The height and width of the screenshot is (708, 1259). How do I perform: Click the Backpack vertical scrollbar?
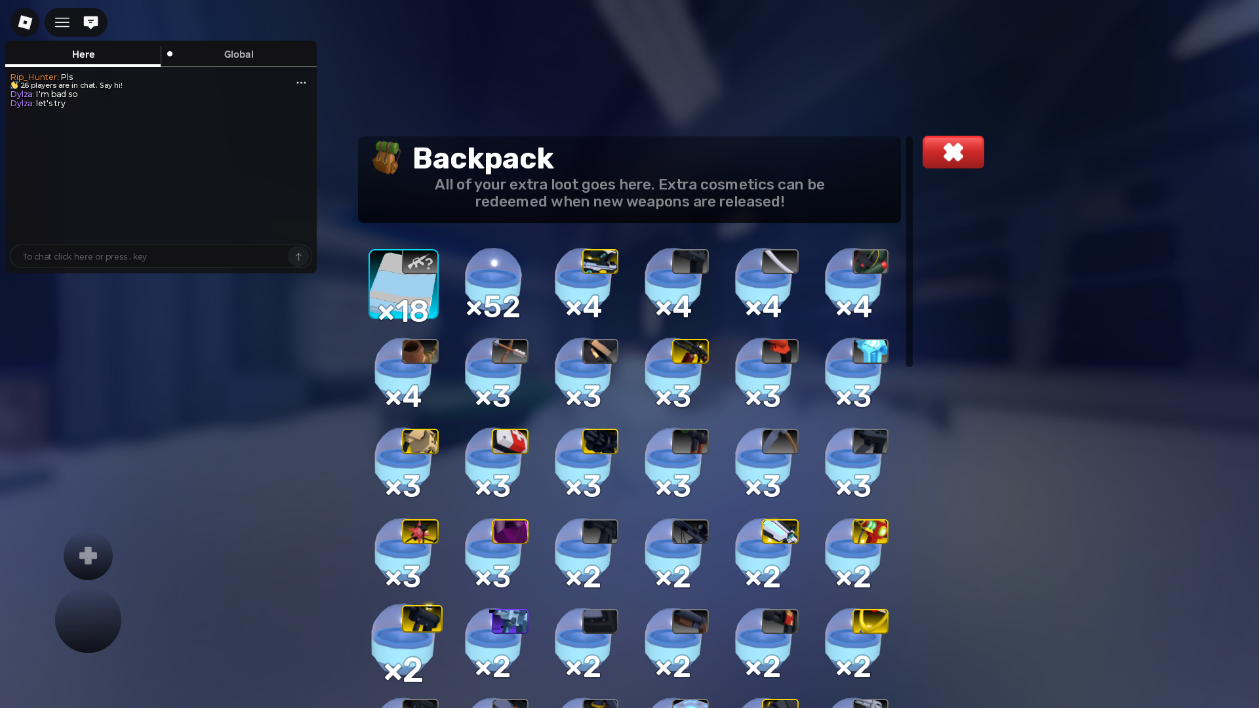[909, 252]
